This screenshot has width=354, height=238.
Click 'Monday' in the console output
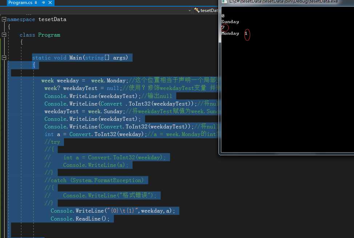tap(230, 33)
